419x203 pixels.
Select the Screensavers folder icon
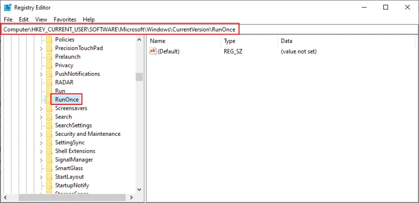click(x=49, y=109)
